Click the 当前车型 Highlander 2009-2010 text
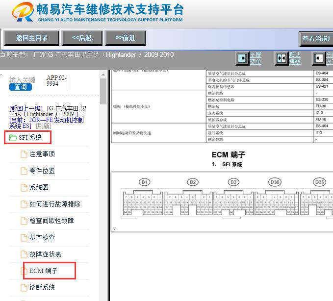The image size is (333, 301). (x=87, y=55)
